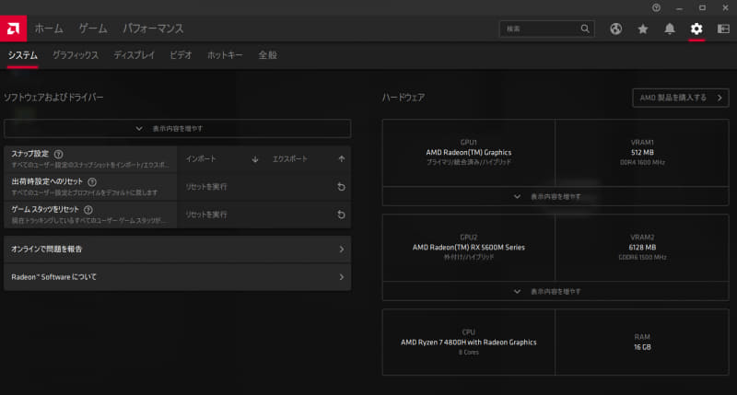Click AMD Ryzen 7 4800H CPU text
Image resolution: width=737 pixels, height=395 pixels.
tap(469, 343)
